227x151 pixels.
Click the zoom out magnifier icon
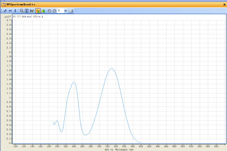tap(22, 11)
